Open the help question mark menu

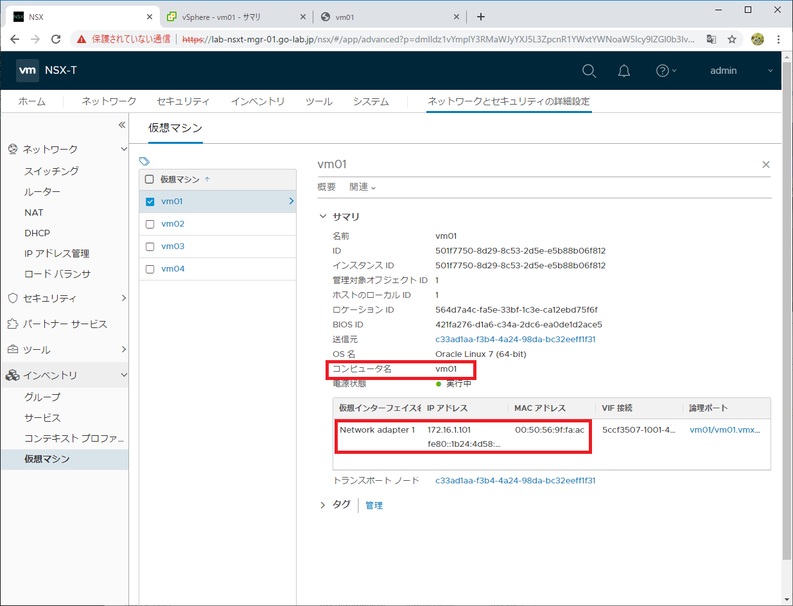pyautogui.click(x=666, y=71)
